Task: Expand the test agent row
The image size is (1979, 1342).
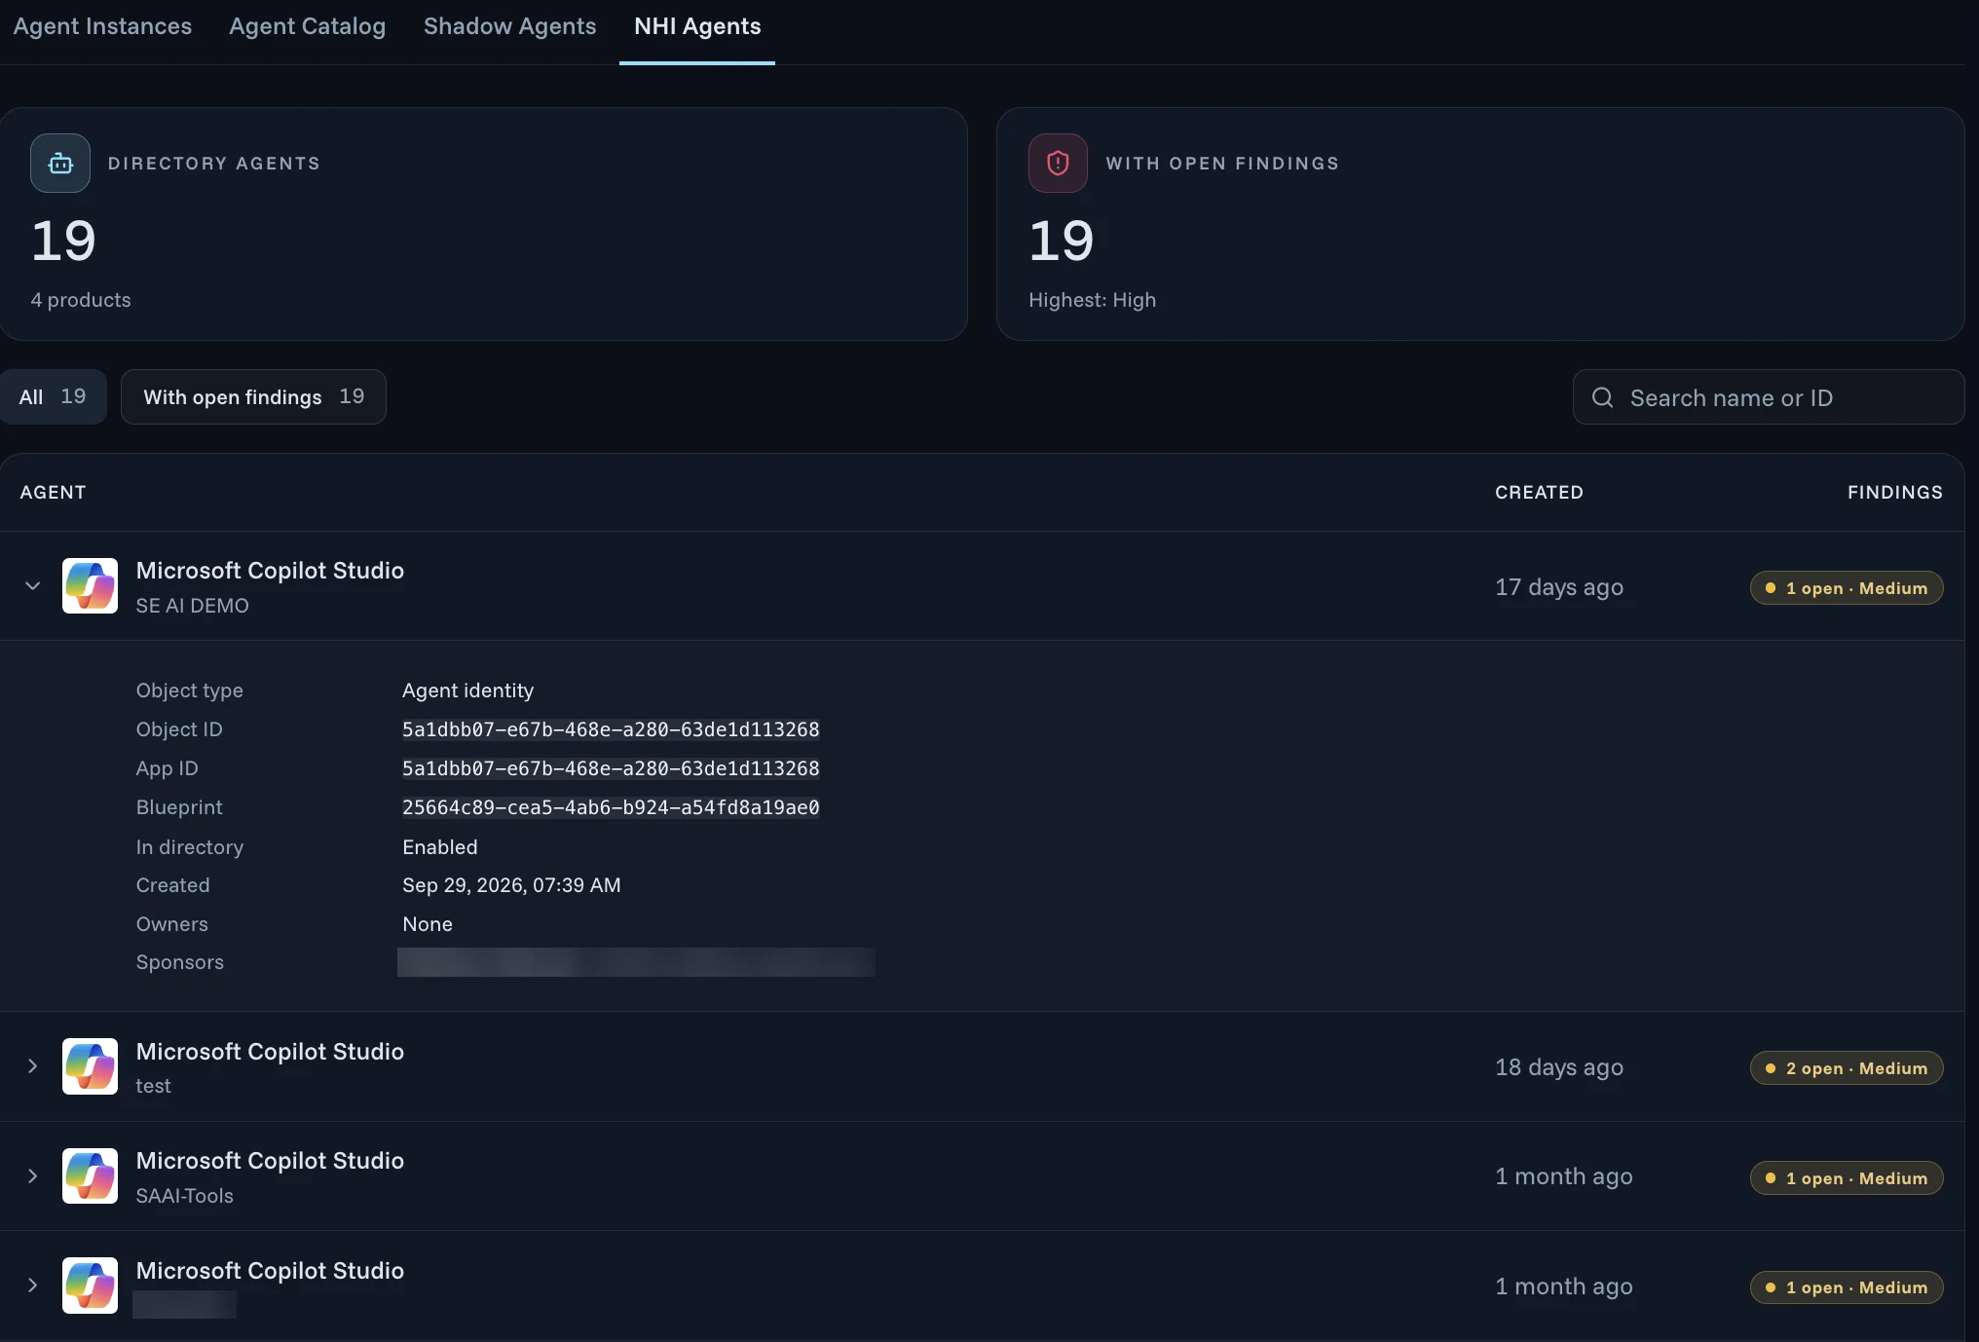Action: pos(32,1066)
